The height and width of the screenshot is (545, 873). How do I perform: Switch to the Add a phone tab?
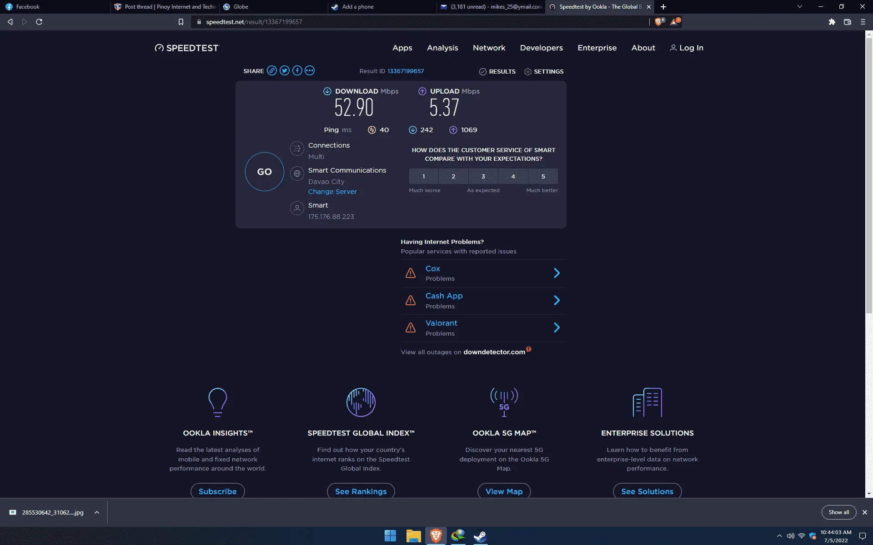click(382, 7)
